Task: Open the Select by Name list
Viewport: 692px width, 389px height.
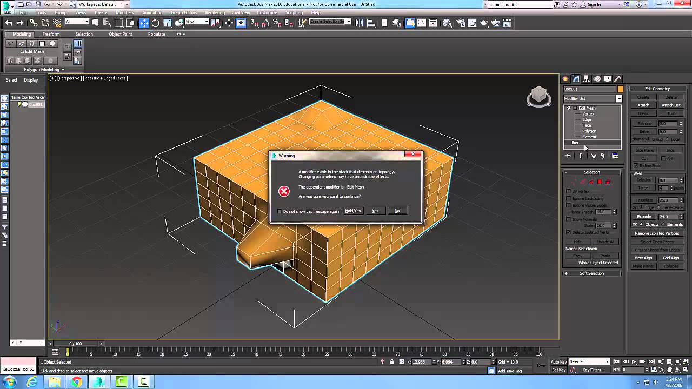Action: click(x=107, y=23)
